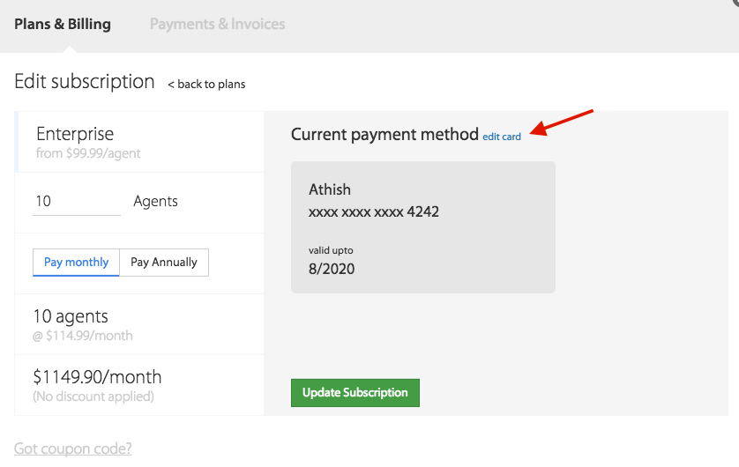Click the red arrow annotation
Image resolution: width=739 pixels, height=467 pixels.
point(561,122)
